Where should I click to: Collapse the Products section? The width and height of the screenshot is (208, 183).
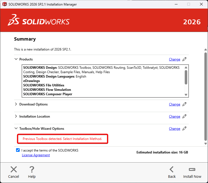(16, 59)
